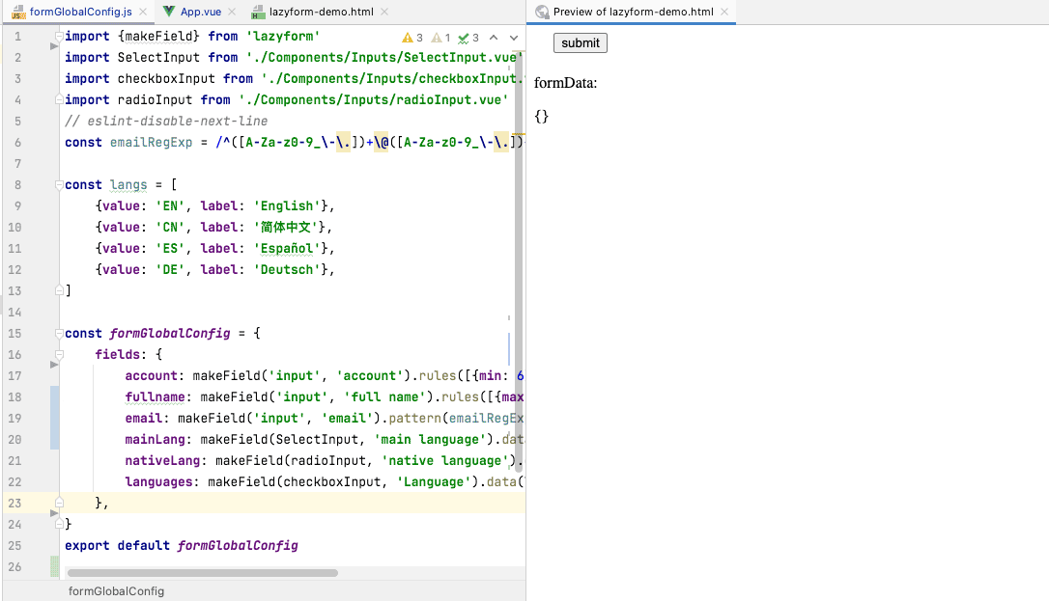Collapse formGlobalConfig object at line 15

click(x=59, y=333)
